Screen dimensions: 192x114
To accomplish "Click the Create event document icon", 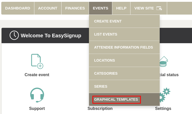I will pos(37,61).
